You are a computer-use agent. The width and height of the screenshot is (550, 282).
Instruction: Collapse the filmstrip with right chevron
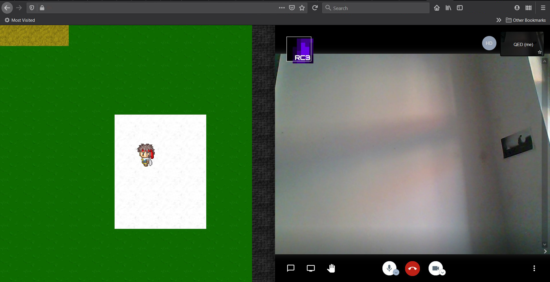click(545, 251)
